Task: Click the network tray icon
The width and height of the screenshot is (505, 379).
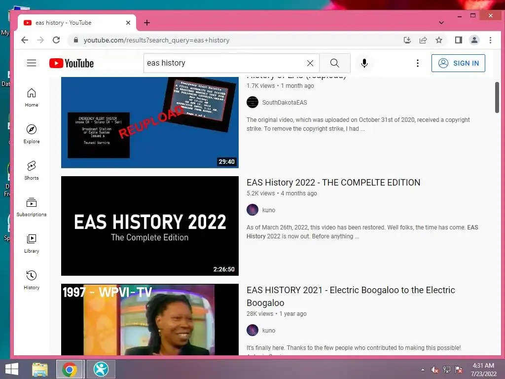Action: 447,370
